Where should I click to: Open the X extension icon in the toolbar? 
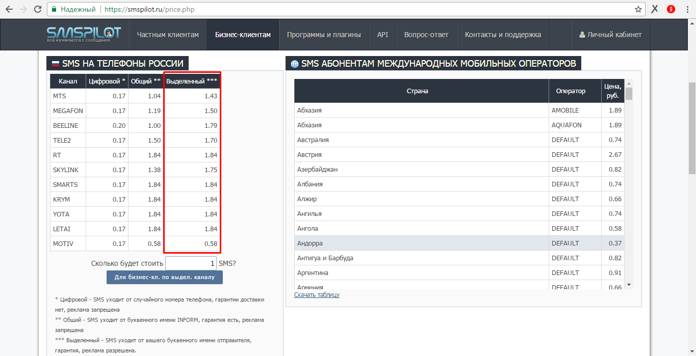(655, 9)
